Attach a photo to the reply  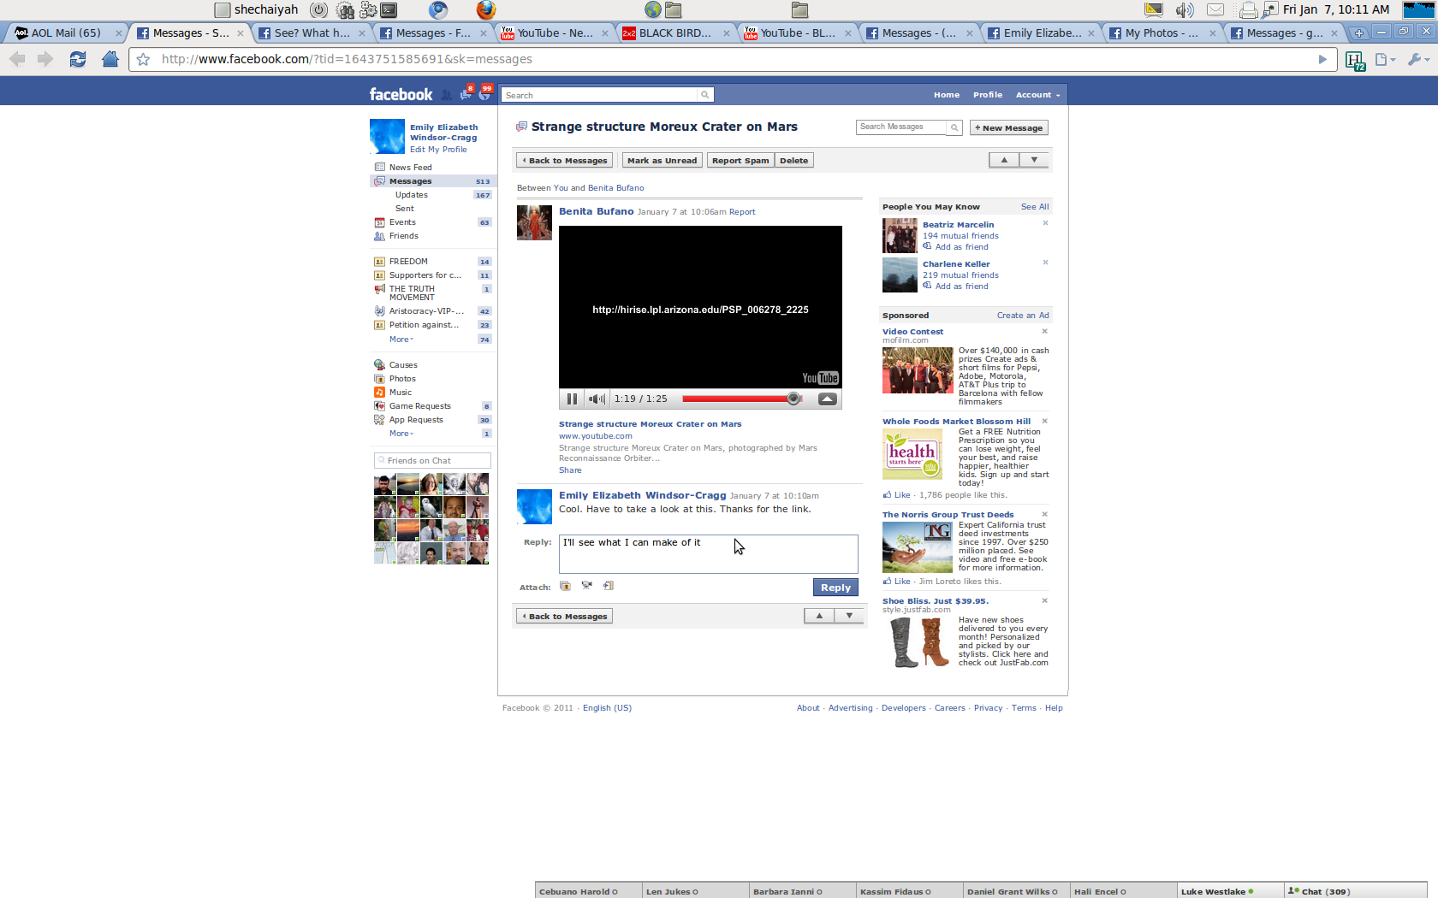(x=565, y=586)
